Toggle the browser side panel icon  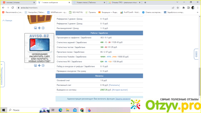point(188,8)
